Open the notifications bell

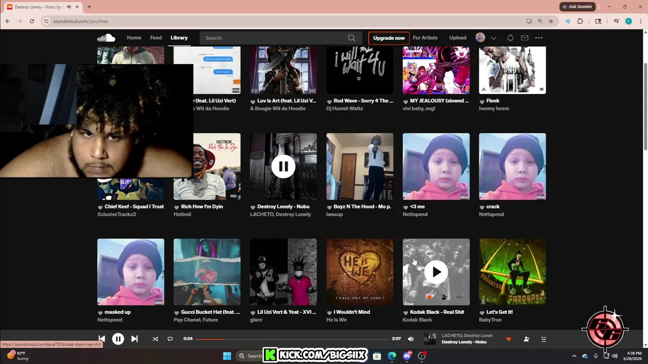510,38
